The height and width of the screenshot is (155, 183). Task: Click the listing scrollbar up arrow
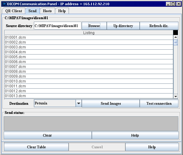coord(175,37)
